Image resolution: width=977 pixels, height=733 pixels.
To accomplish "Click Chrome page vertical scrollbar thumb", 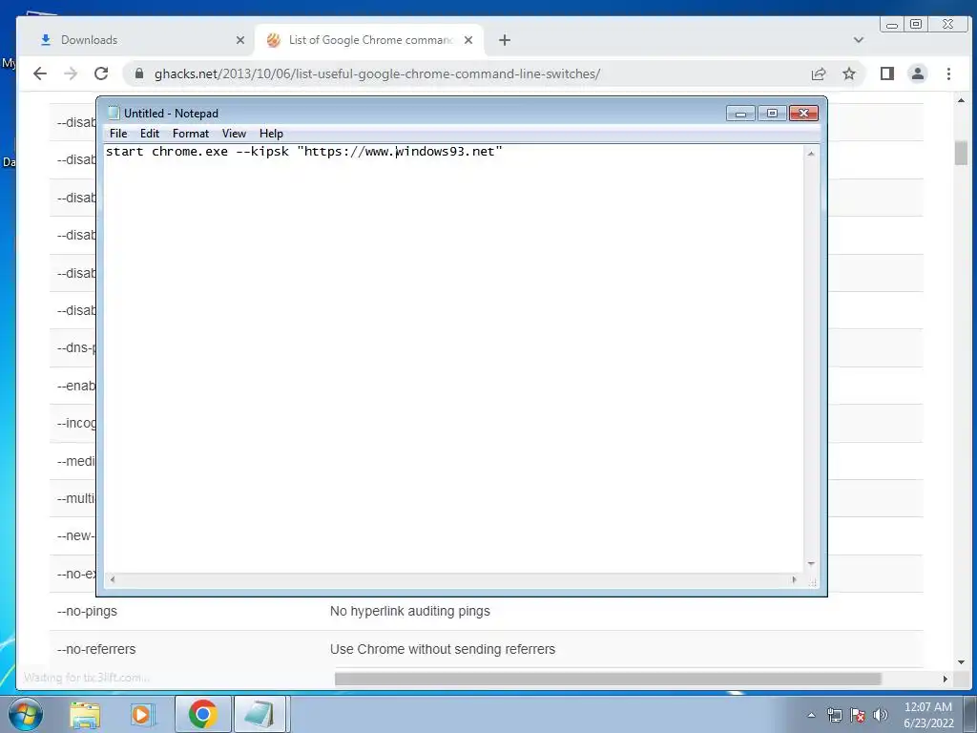I will (x=961, y=153).
